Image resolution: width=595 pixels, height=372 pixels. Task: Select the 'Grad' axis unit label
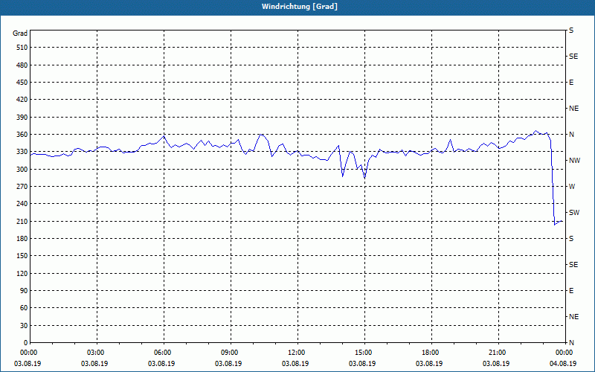point(20,33)
